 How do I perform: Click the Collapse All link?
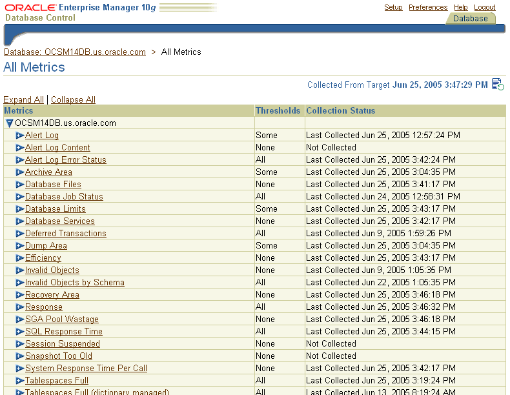click(73, 99)
